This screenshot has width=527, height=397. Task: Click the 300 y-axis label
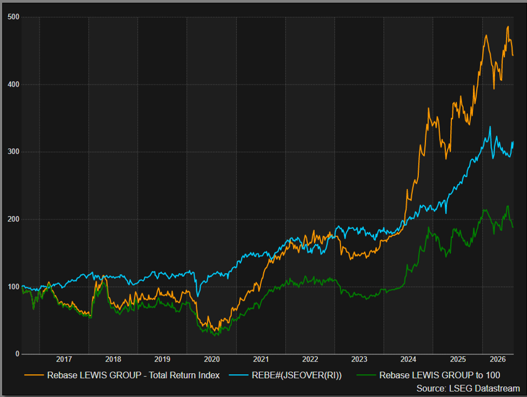point(14,151)
